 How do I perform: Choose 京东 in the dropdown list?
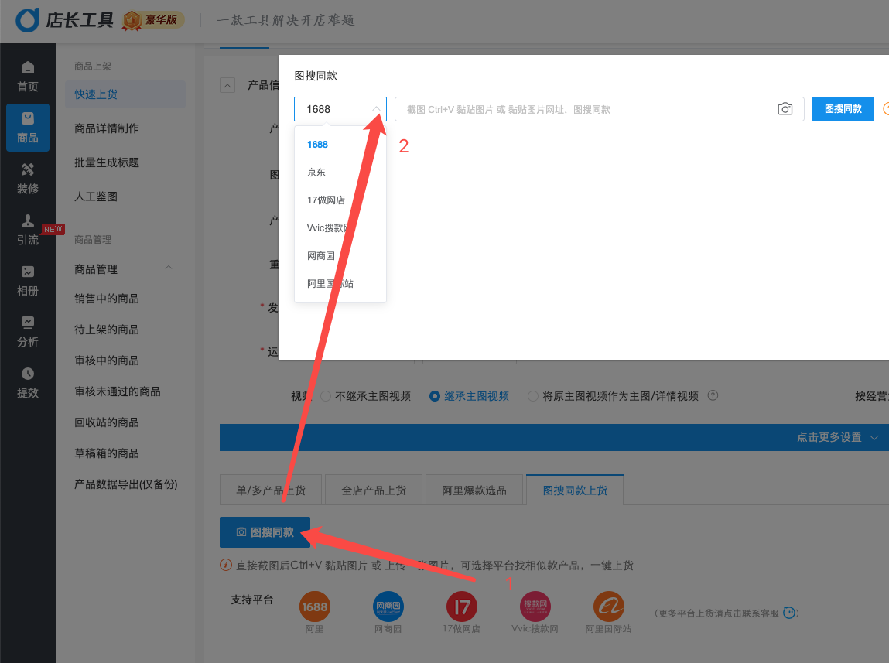coord(340,173)
